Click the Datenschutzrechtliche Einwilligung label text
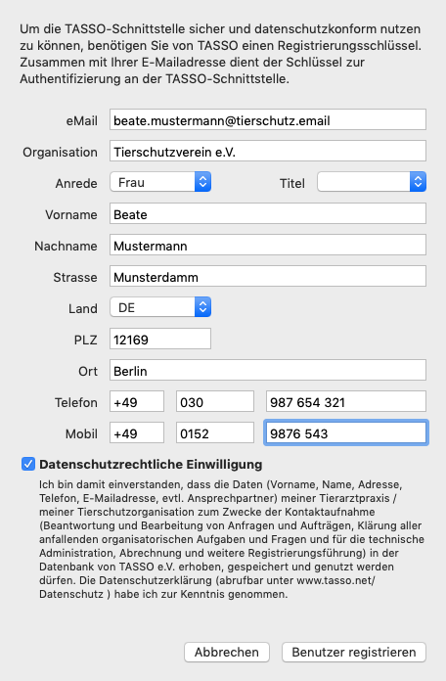Screen dimensions: 446x681 click(x=151, y=465)
